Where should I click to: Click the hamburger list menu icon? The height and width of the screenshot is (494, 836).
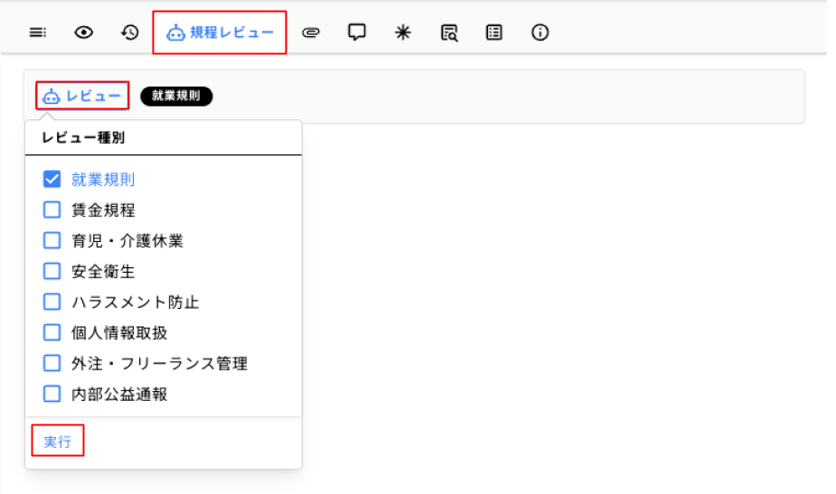pyautogui.click(x=37, y=33)
